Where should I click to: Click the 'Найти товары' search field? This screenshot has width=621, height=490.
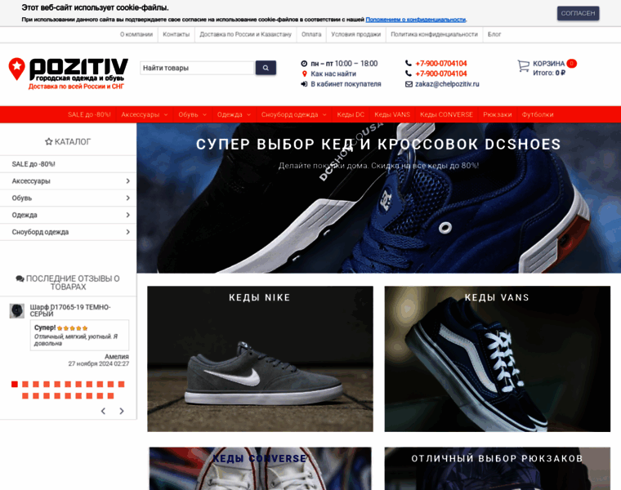197,68
